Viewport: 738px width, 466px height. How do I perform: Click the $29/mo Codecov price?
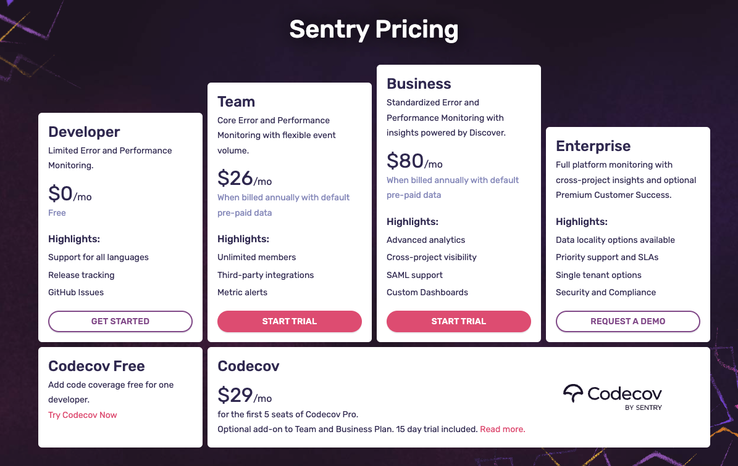tap(245, 396)
